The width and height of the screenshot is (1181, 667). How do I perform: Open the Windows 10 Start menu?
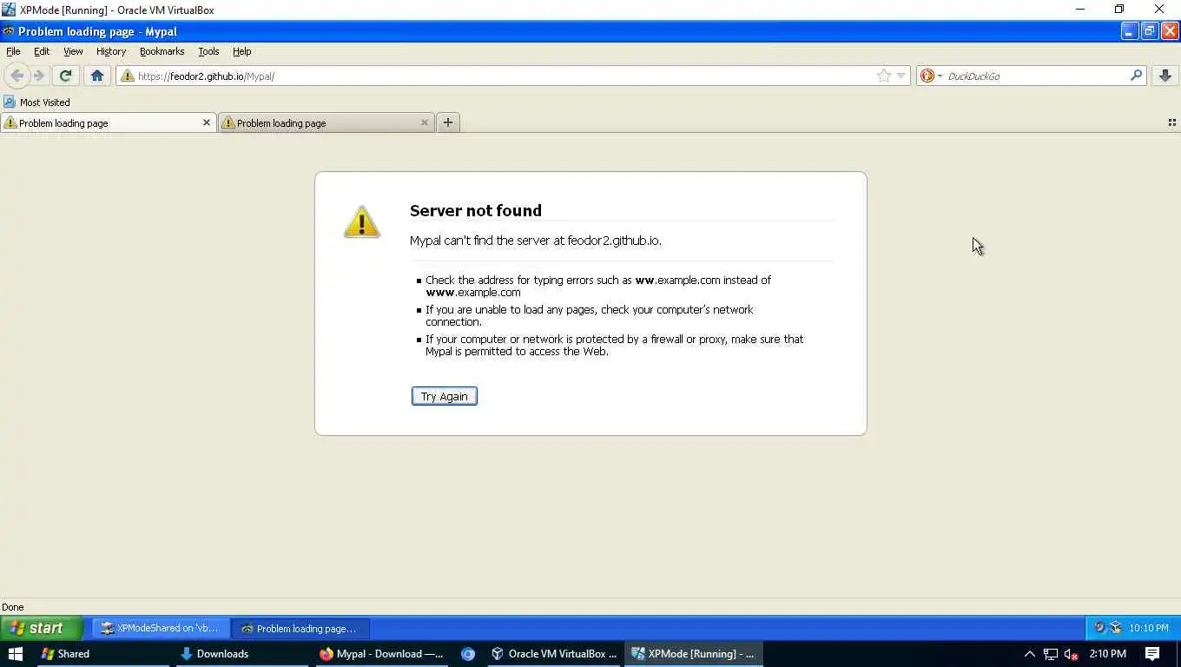coord(16,654)
